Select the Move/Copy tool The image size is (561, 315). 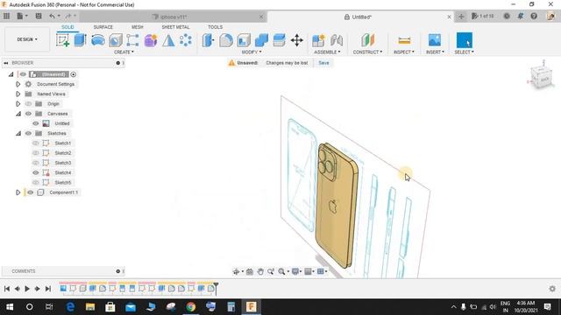(296, 40)
